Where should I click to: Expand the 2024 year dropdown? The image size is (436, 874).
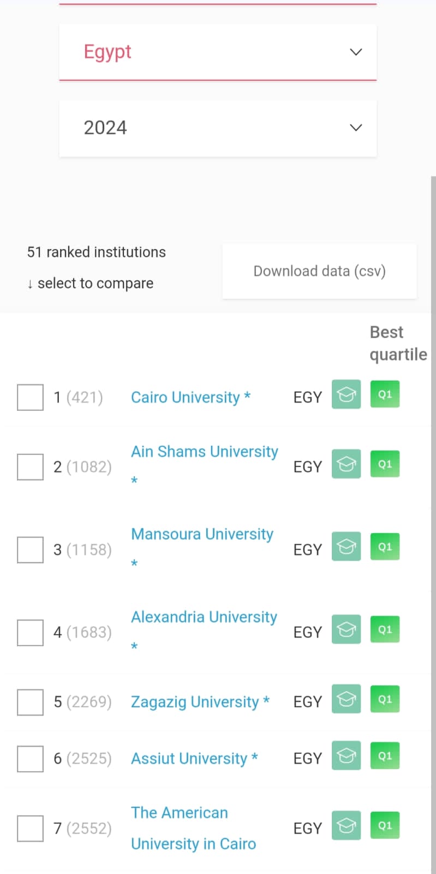click(x=218, y=128)
